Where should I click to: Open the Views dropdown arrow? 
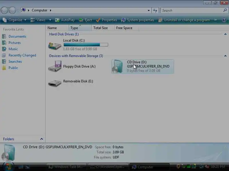(50, 20)
